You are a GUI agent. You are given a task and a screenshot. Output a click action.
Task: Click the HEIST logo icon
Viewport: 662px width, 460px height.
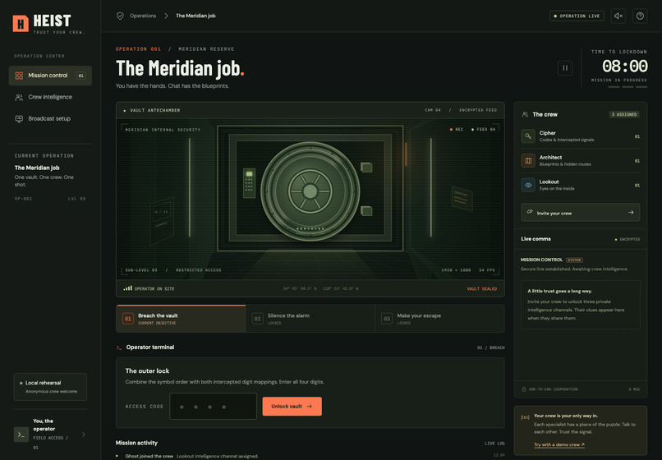pos(21,23)
